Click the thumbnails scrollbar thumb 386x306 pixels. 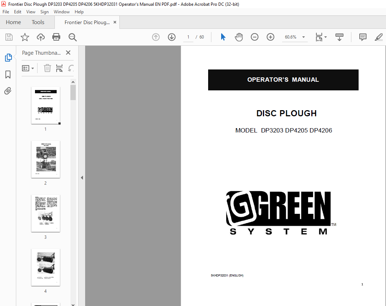point(73,93)
